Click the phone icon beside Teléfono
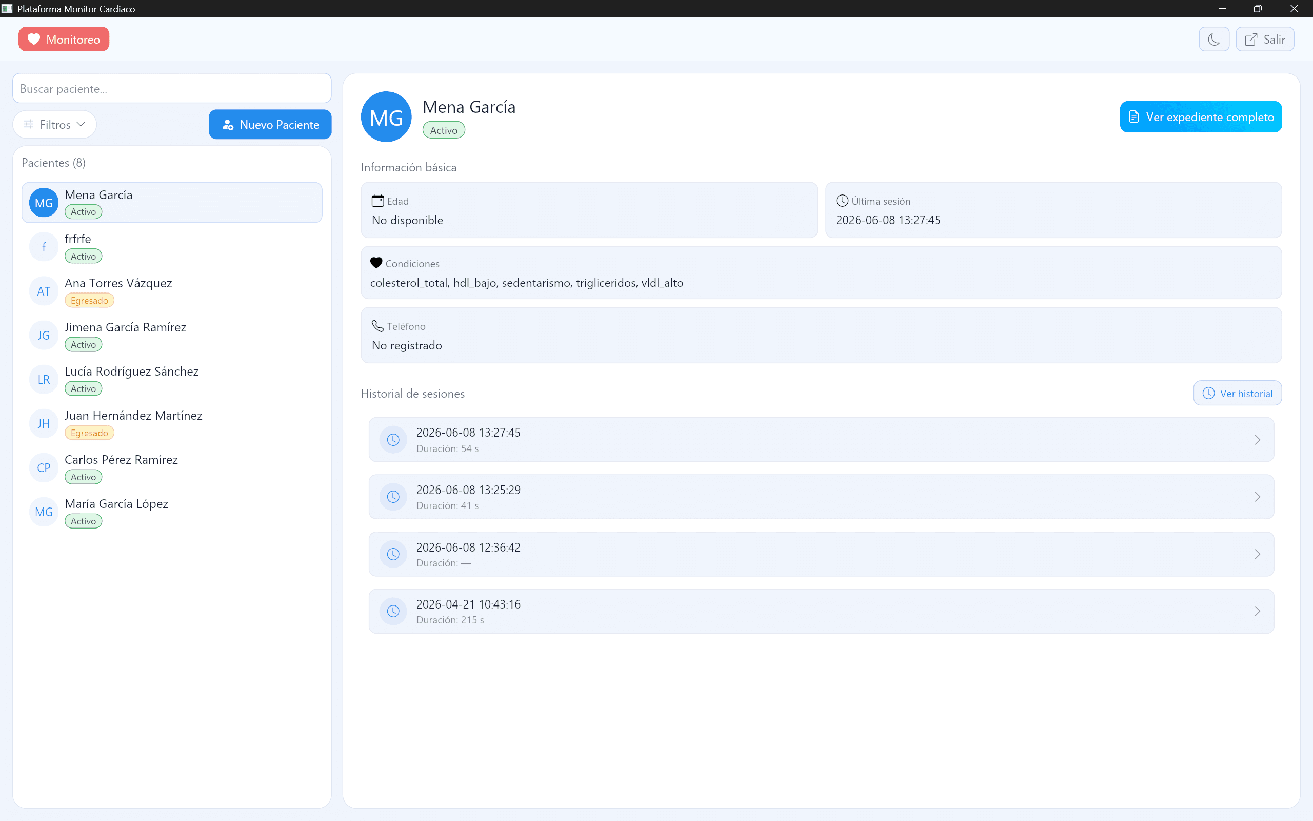This screenshot has width=1313, height=821. pyautogui.click(x=377, y=326)
